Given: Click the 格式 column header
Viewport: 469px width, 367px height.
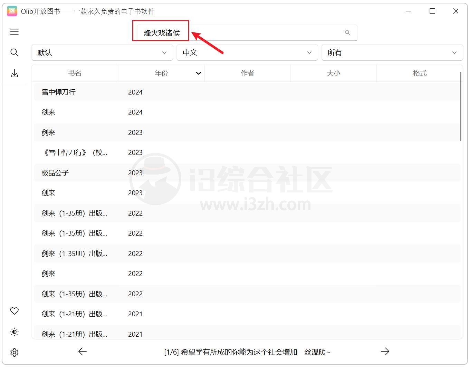Looking at the screenshot, I should [420, 73].
